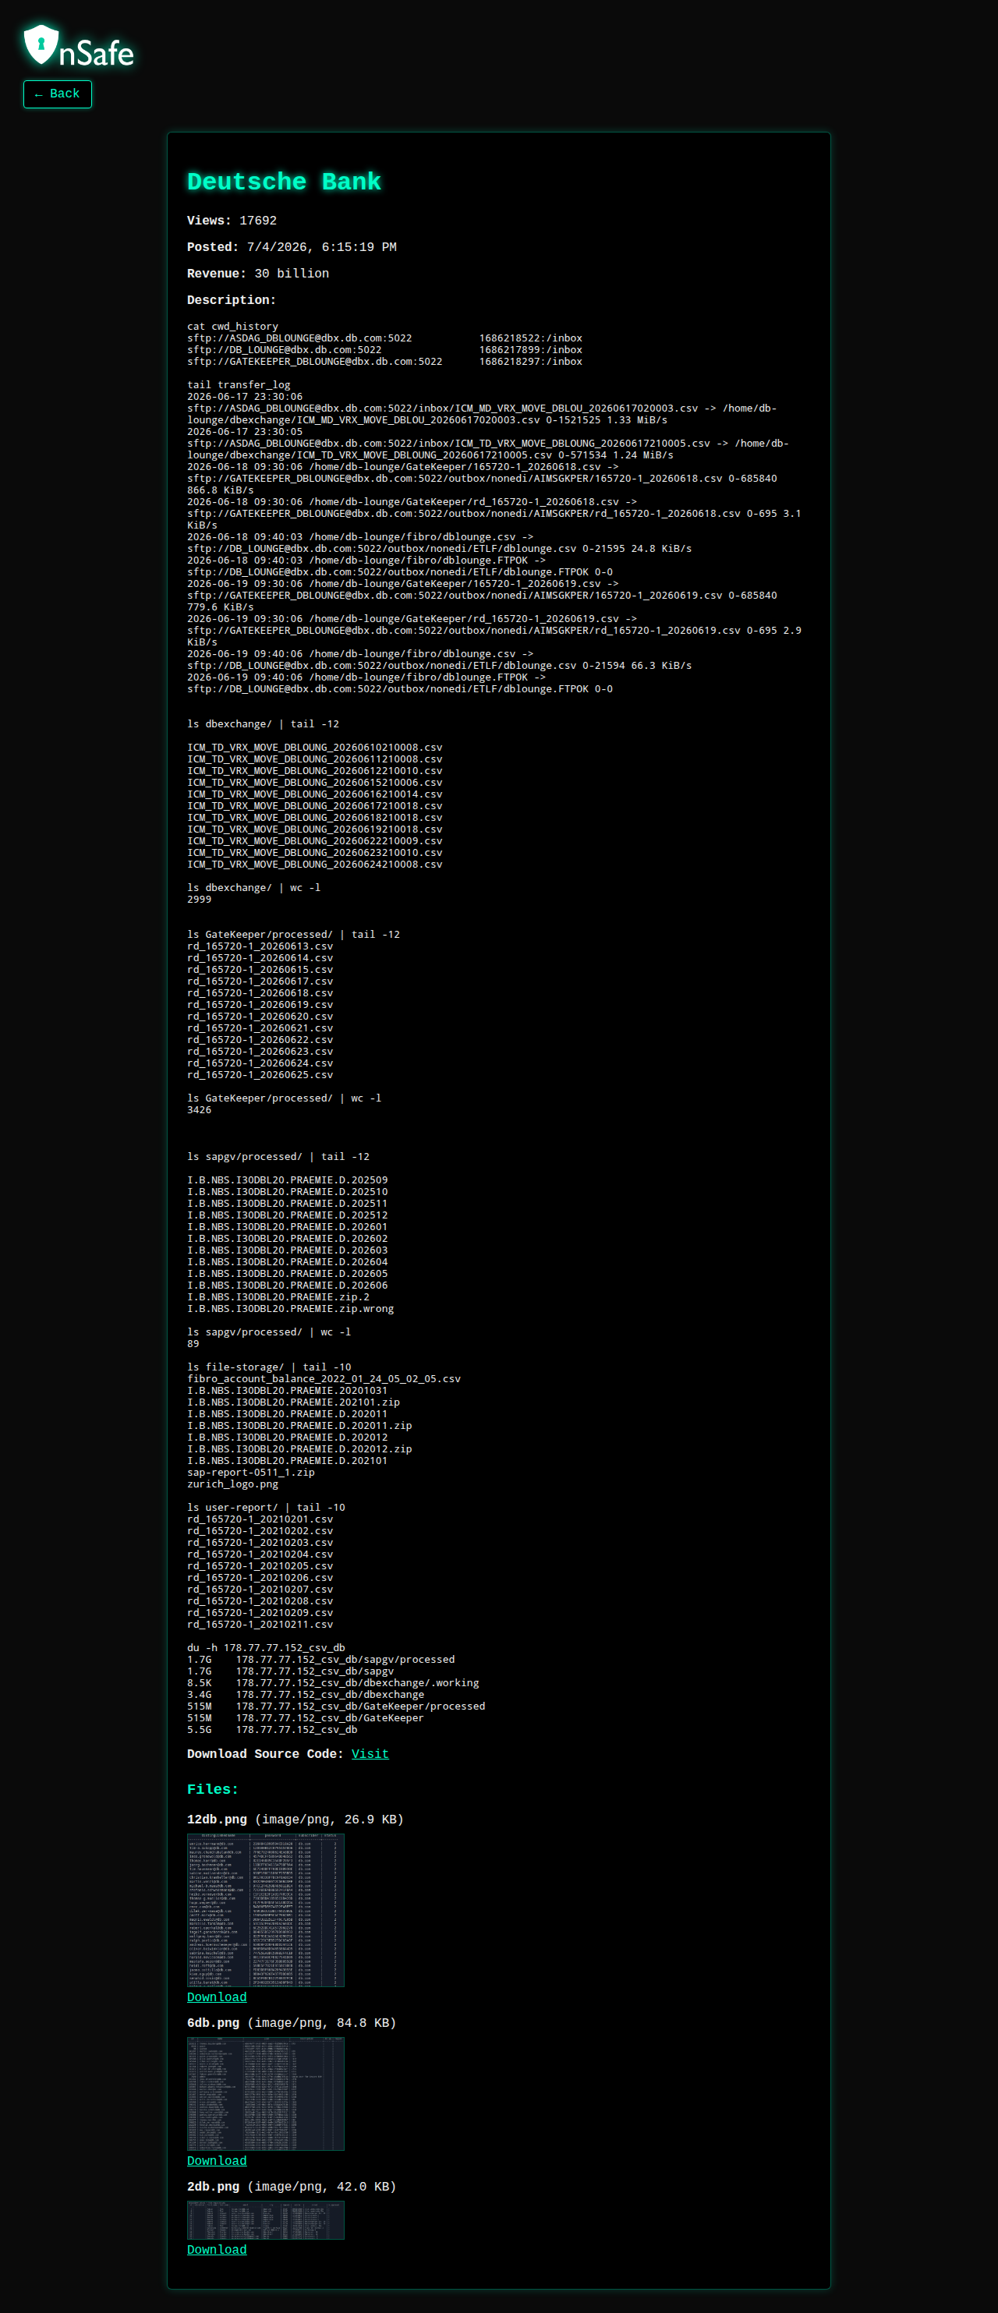Select the 5.5G total size value
The height and width of the screenshot is (2313, 998).
[200, 1729]
